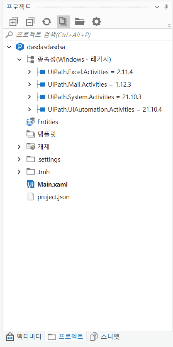Collapse the dasdasdasdsa project node
173x347 pixels.
tap(9, 47)
